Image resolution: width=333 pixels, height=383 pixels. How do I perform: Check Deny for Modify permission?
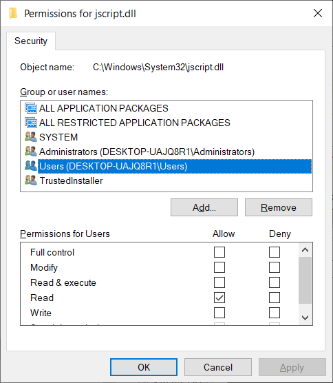point(275,267)
